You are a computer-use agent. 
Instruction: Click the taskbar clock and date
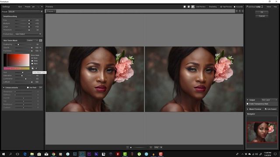[267, 154]
